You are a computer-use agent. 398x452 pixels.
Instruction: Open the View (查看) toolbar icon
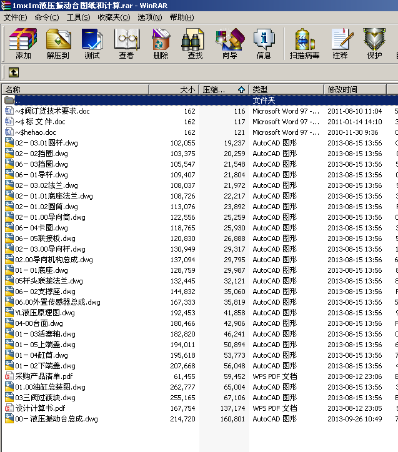[x=127, y=43]
